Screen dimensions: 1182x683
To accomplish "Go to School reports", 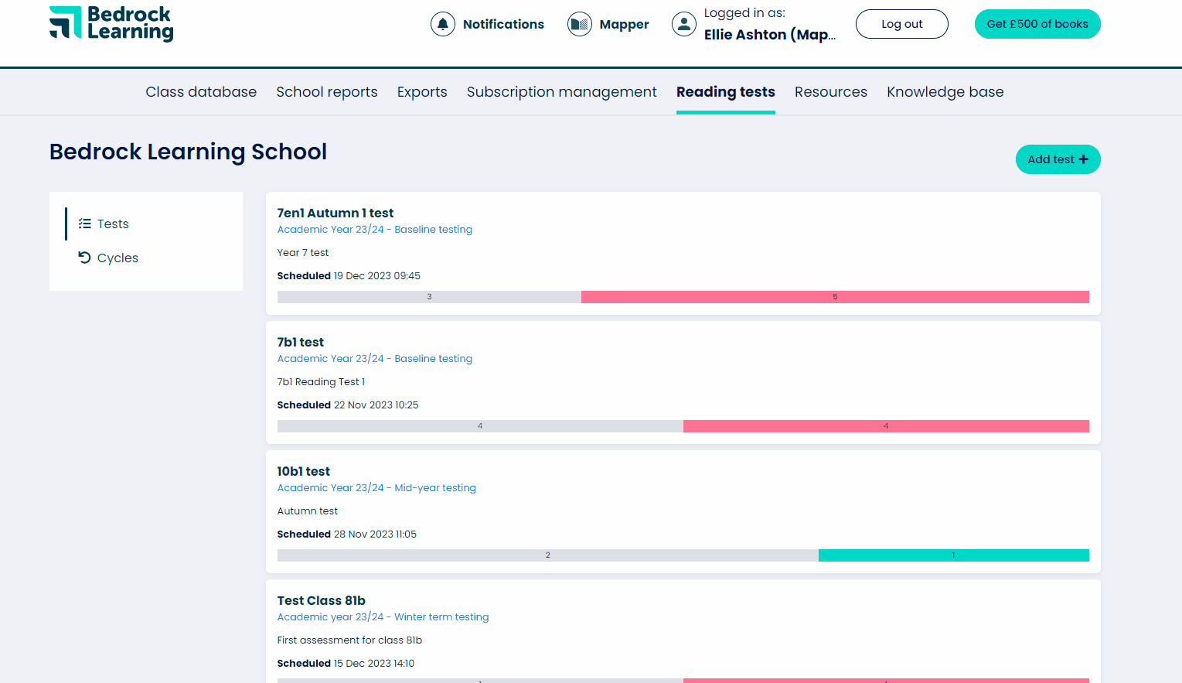I will point(327,92).
